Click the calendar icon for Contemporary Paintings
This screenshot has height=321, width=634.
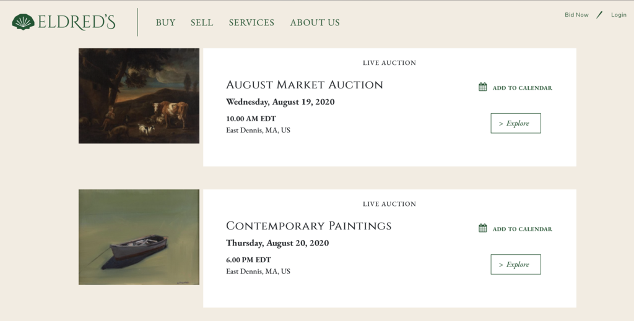(x=483, y=228)
